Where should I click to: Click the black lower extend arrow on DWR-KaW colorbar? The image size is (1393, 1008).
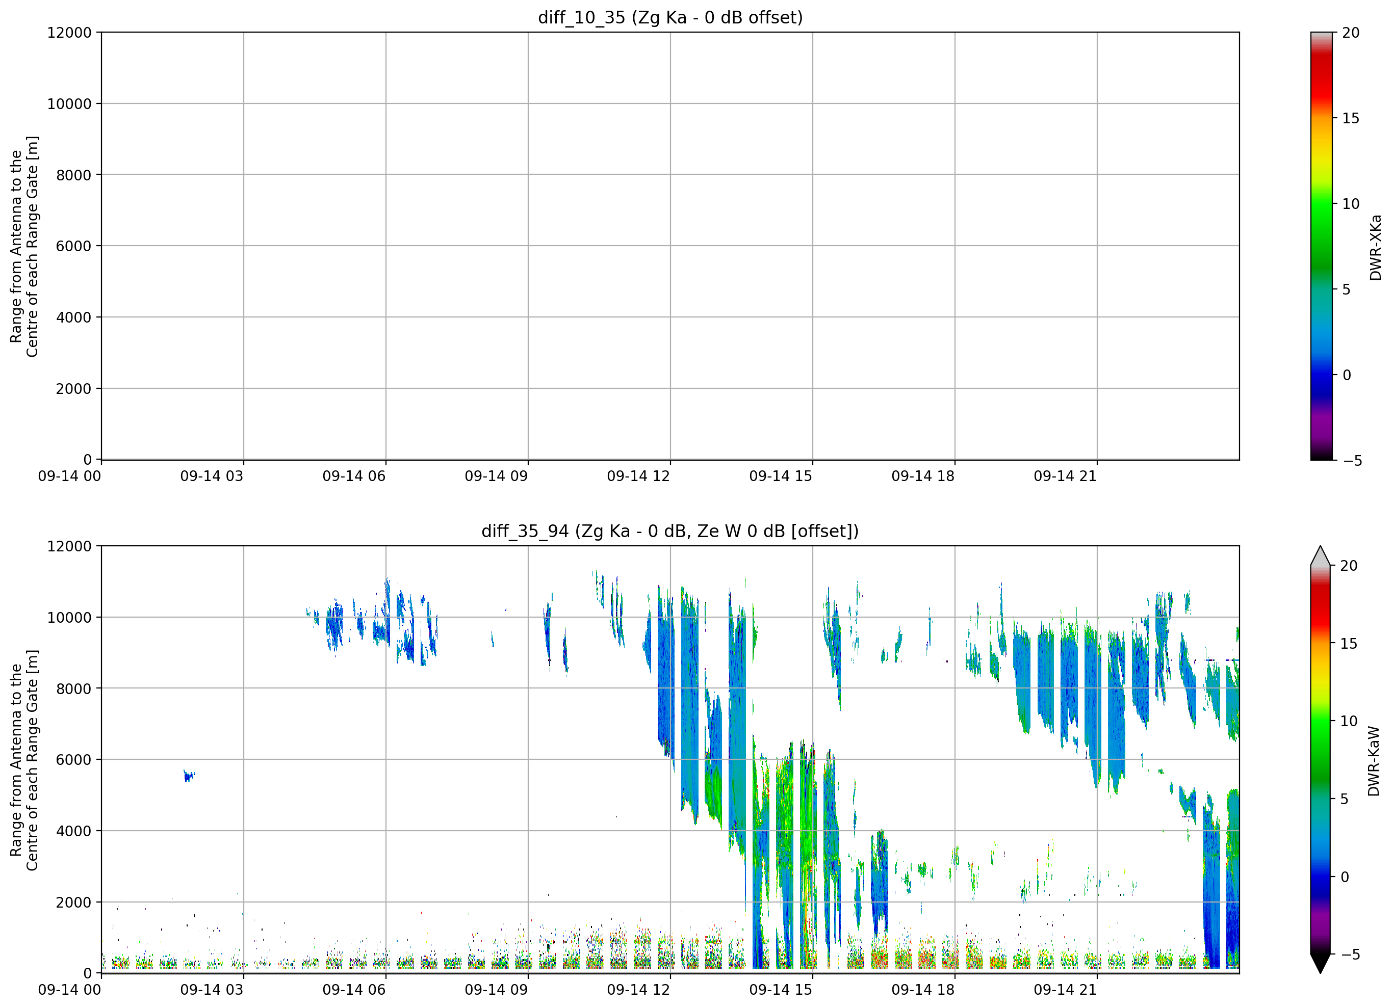click(x=1320, y=964)
